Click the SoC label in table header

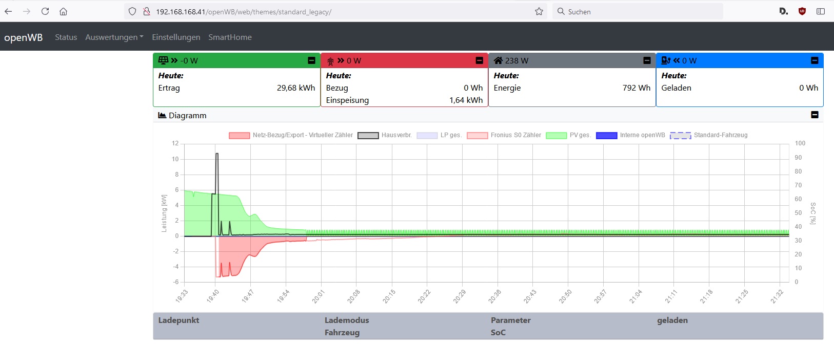pyautogui.click(x=498, y=333)
